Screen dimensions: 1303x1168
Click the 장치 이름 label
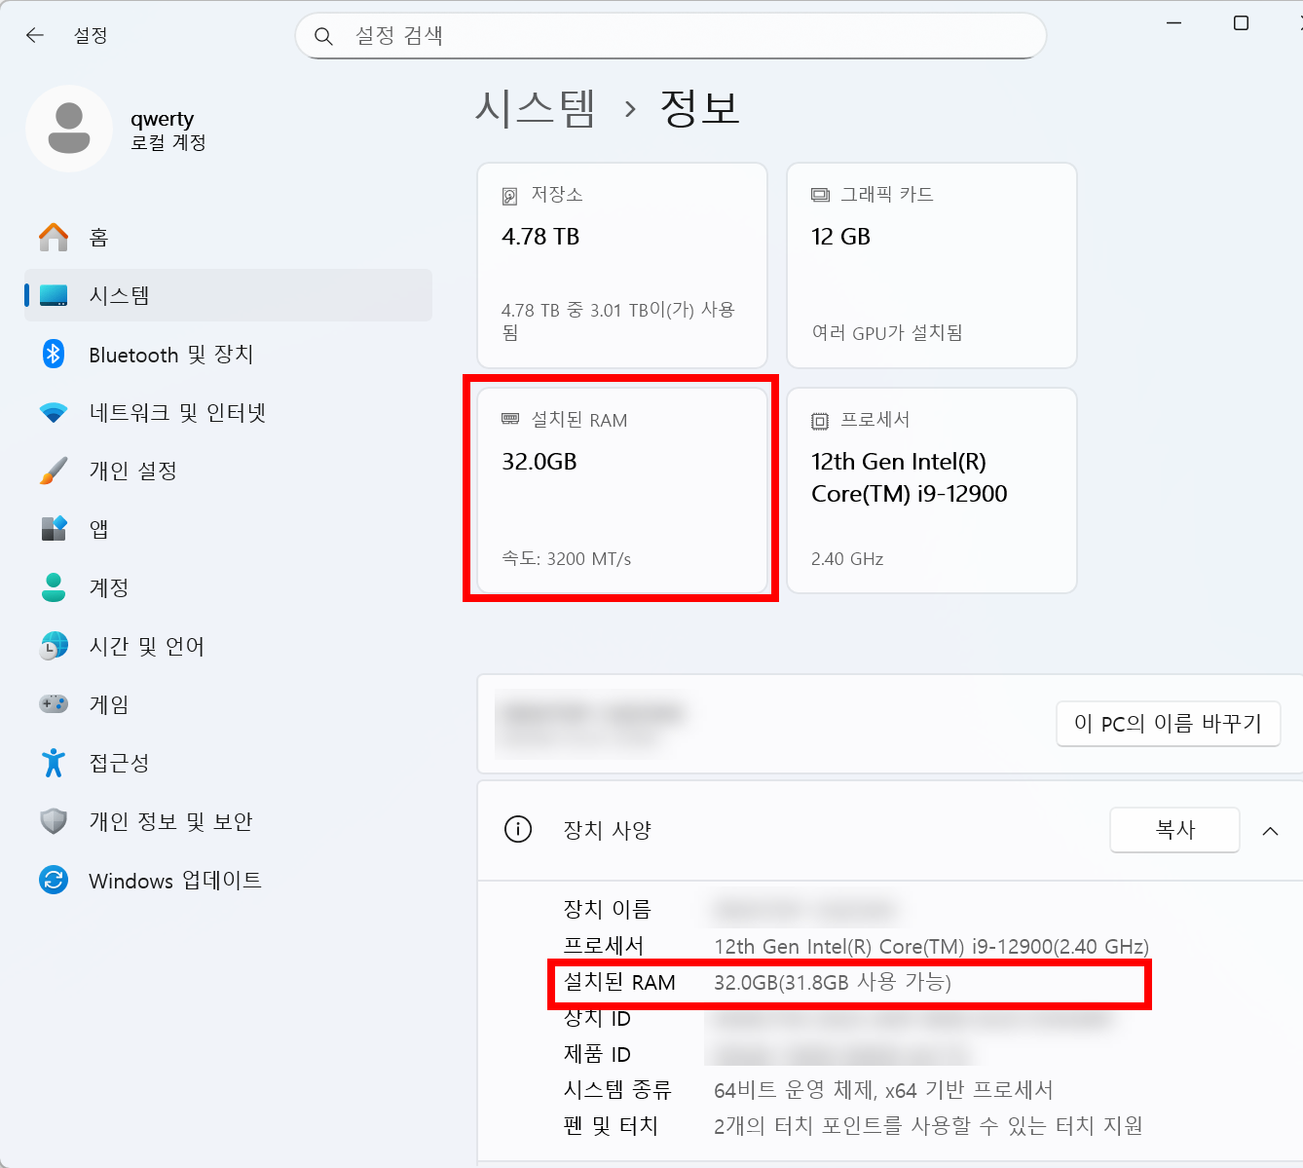click(x=607, y=909)
